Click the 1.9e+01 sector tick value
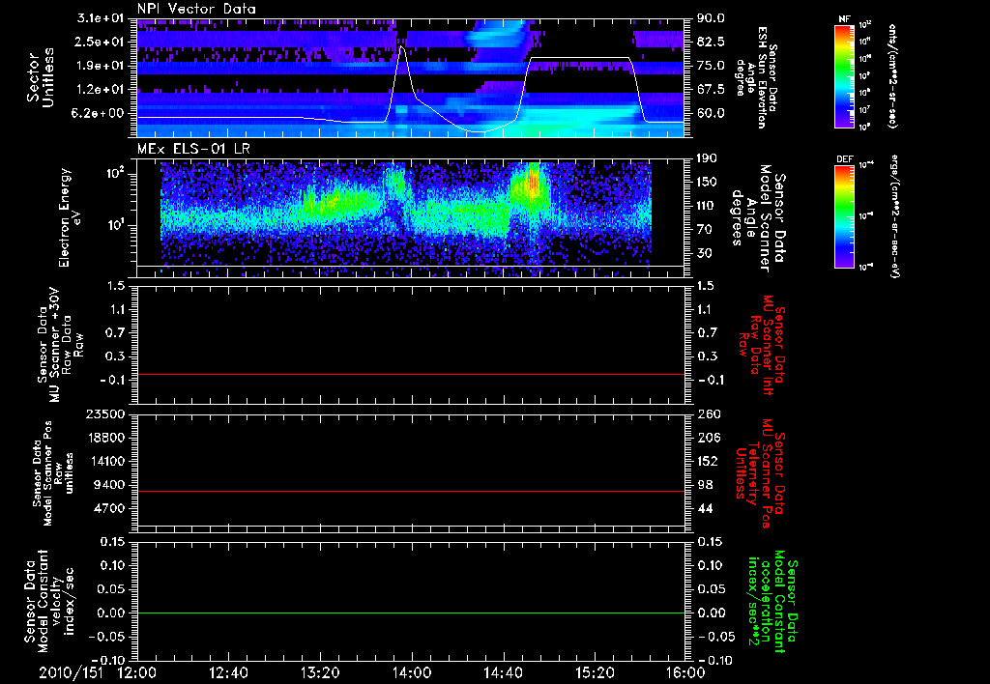The height and width of the screenshot is (684, 990). (x=101, y=66)
